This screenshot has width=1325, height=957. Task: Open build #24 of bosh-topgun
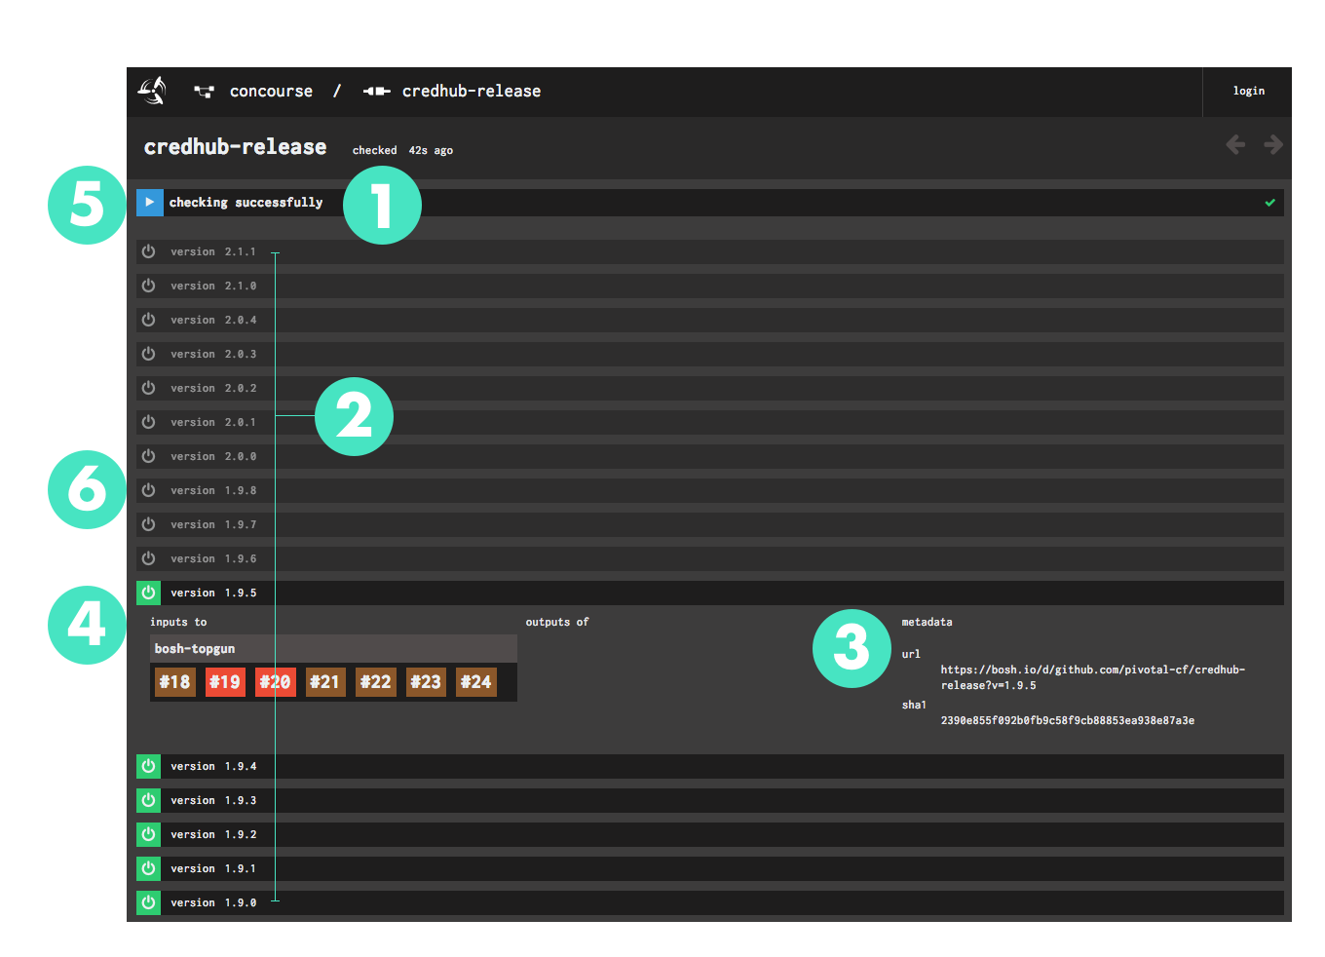(475, 682)
